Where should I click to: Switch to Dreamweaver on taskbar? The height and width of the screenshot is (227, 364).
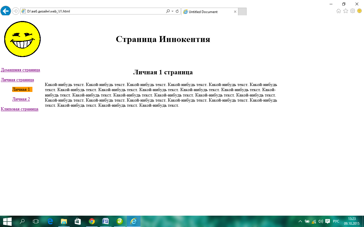pyautogui.click(x=120, y=221)
